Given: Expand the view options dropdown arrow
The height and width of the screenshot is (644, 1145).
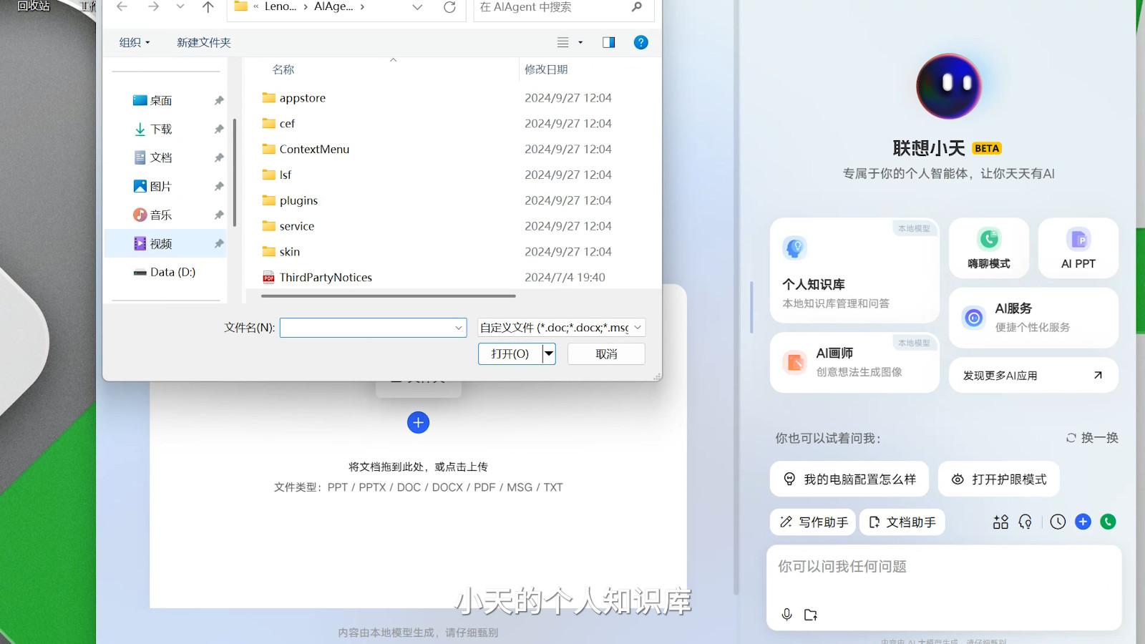Looking at the screenshot, I should point(580,42).
